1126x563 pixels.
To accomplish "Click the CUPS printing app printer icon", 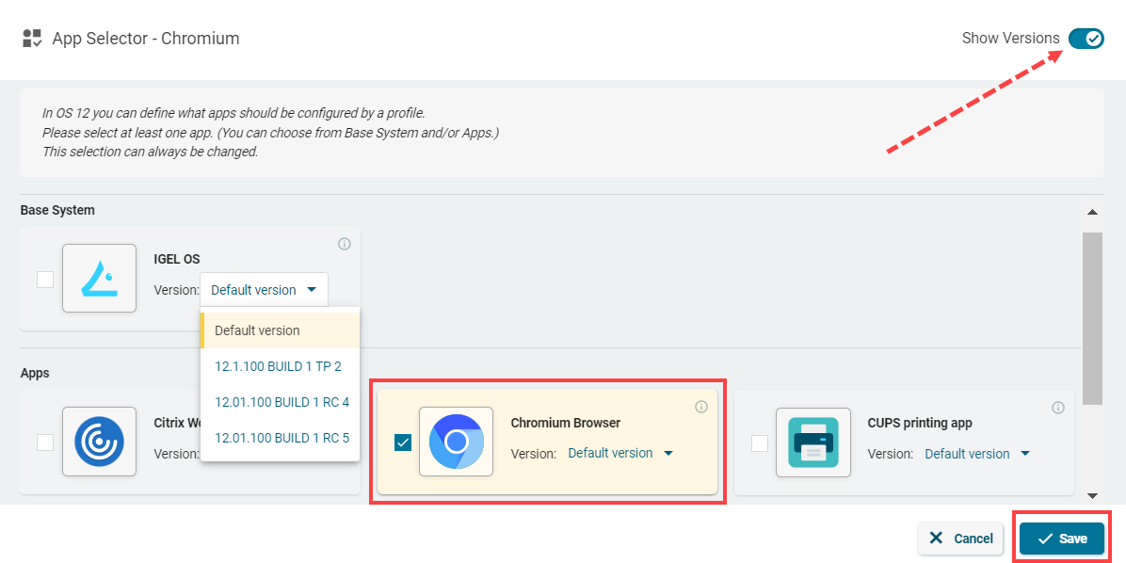I will (x=812, y=442).
